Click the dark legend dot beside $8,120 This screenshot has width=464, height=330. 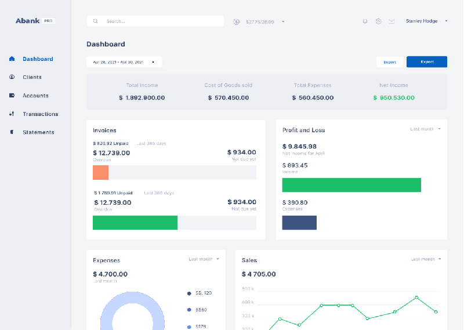click(x=190, y=293)
